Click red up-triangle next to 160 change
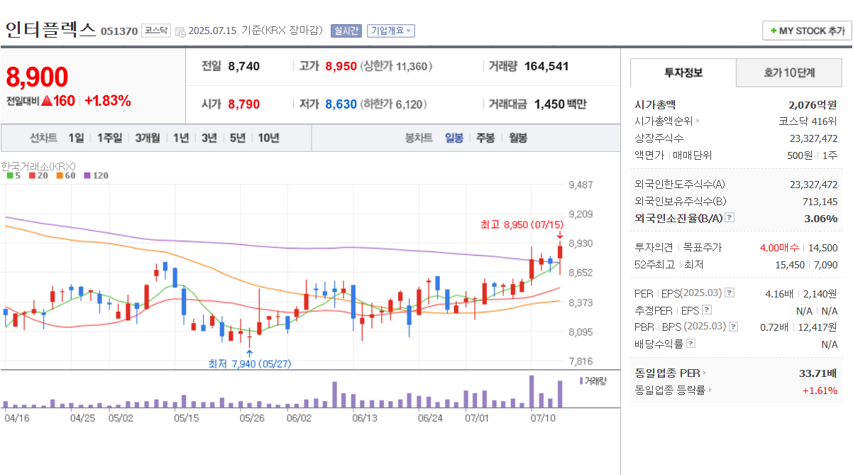 pos(47,101)
